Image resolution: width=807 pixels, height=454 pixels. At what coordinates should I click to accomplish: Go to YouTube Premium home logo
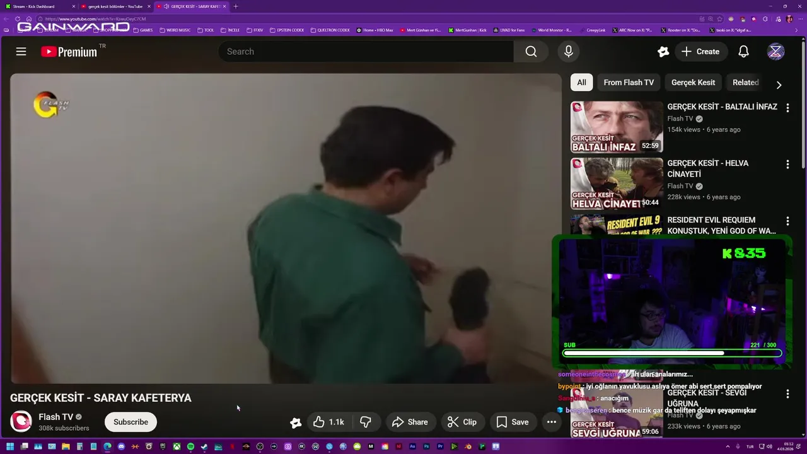[69, 52]
